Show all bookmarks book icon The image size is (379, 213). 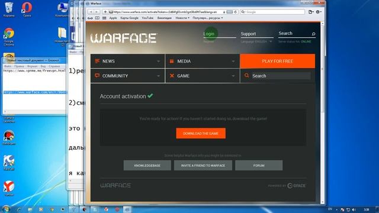click(97, 18)
